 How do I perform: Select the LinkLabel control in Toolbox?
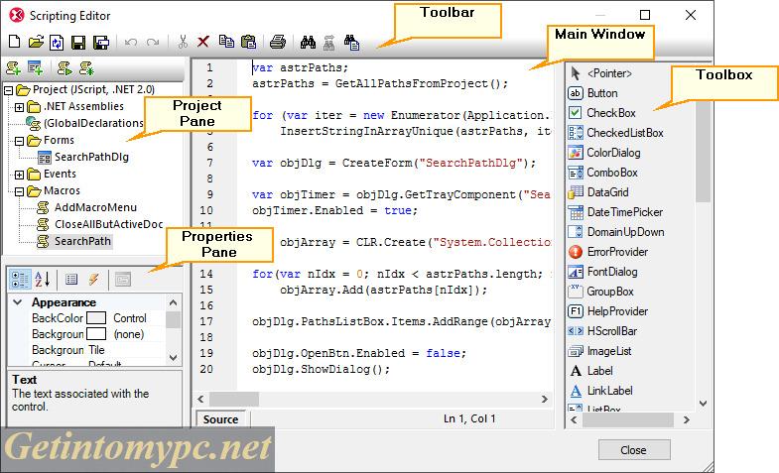coord(609,391)
